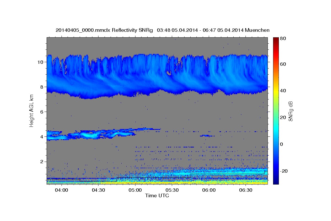Click the colorbar value 40
331x221 pixels.
point(283,91)
